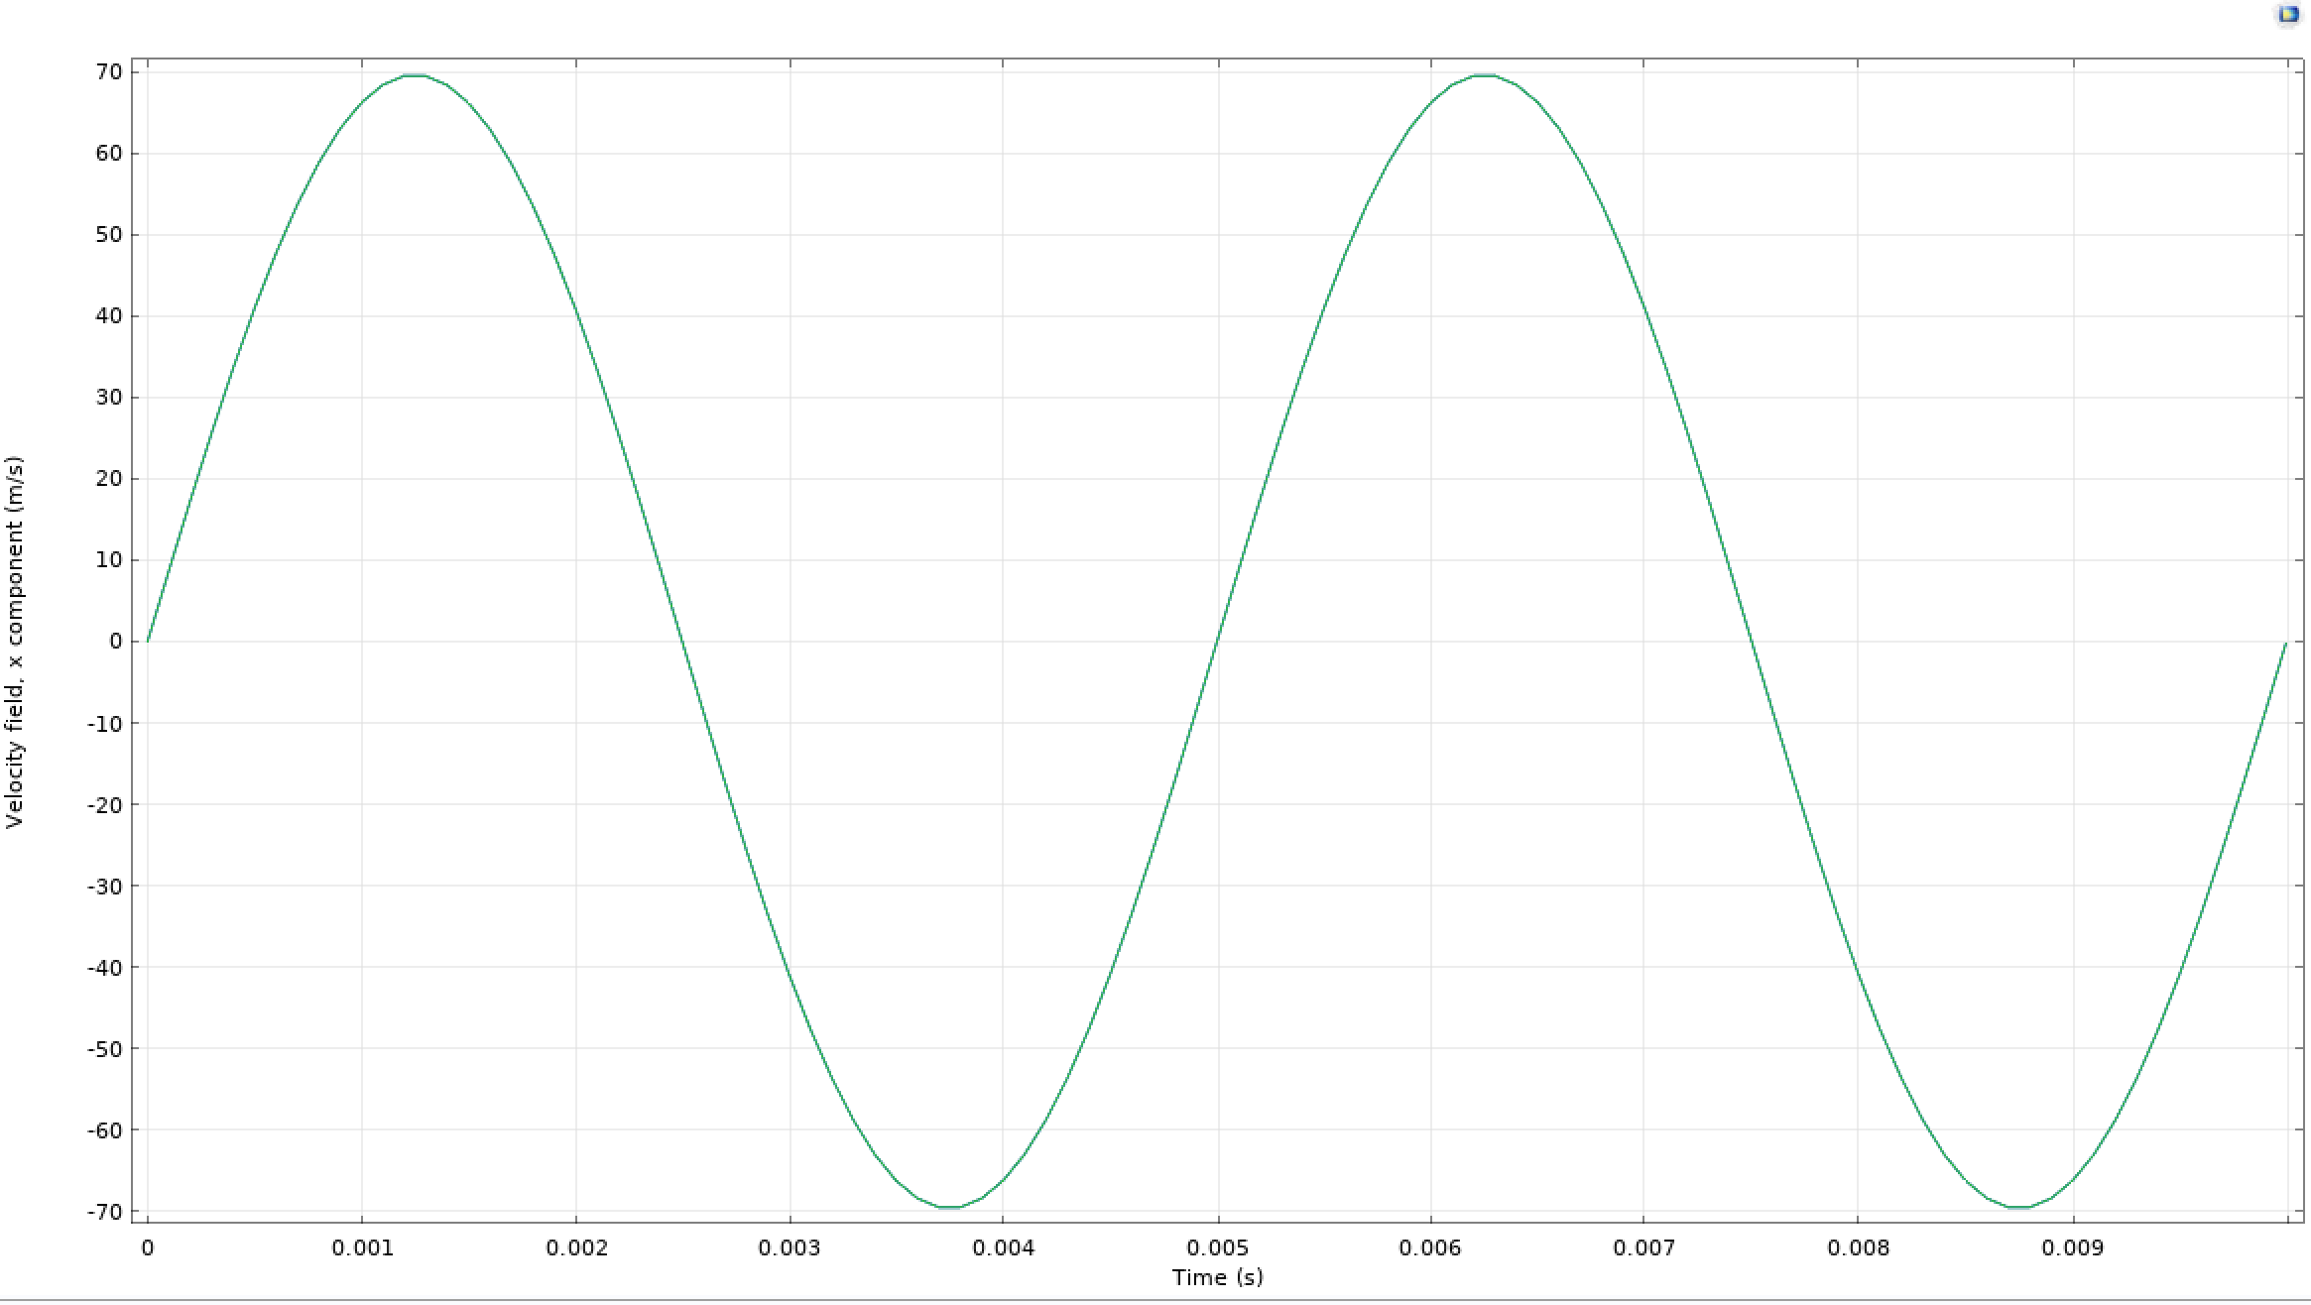The image size is (2311, 1305).
Task: Click the curve's starting point at time zero
Action: tap(148, 641)
